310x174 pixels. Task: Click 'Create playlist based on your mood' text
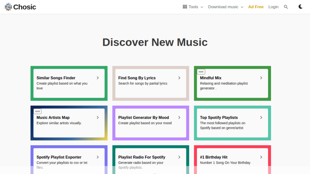145,123
